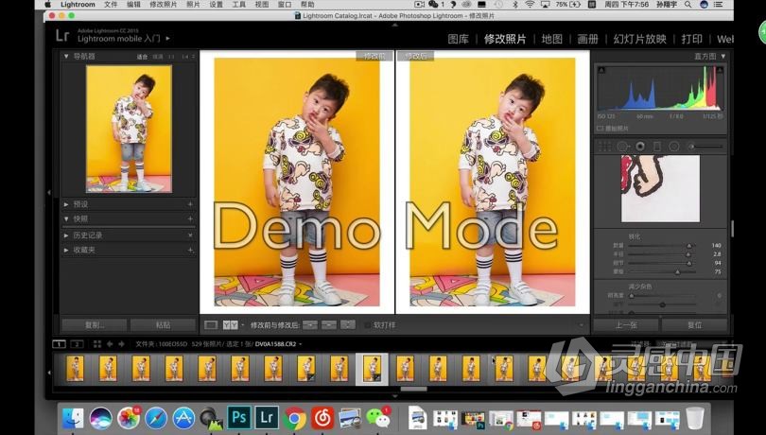Copy before settings to after
The width and height of the screenshot is (766, 435).
(x=310, y=325)
